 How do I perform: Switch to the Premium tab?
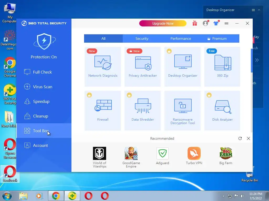pyautogui.click(x=219, y=38)
